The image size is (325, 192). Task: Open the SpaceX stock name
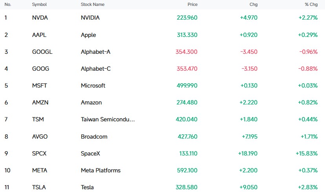(x=90, y=154)
